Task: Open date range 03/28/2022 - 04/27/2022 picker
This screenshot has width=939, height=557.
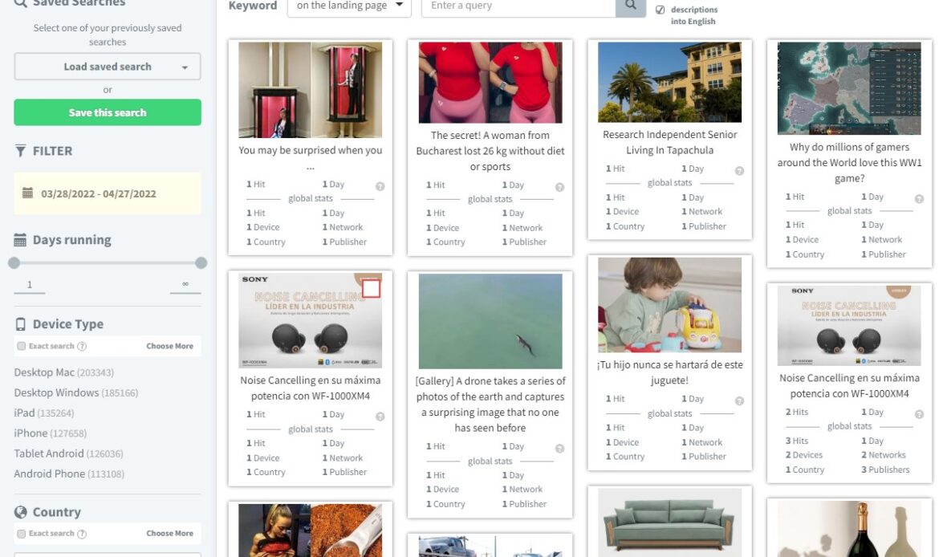Action: click(x=108, y=193)
